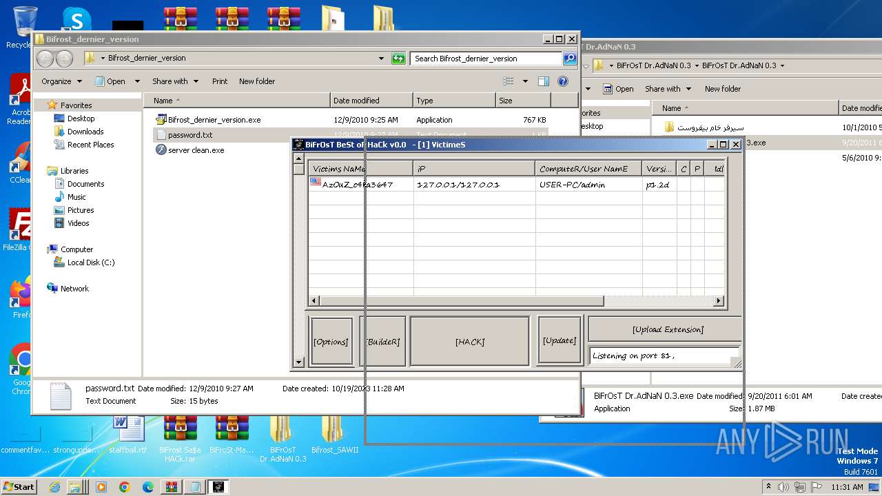Sort by the Type column header
Image resolution: width=882 pixels, height=496 pixels.
pyautogui.click(x=453, y=101)
